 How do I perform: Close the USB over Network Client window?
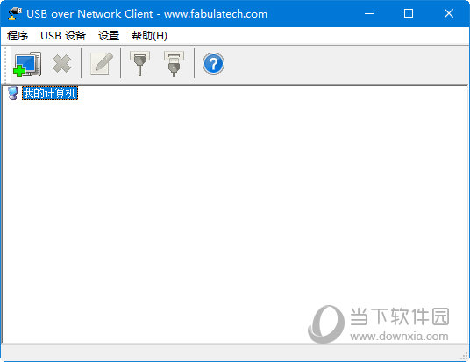pos(449,13)
